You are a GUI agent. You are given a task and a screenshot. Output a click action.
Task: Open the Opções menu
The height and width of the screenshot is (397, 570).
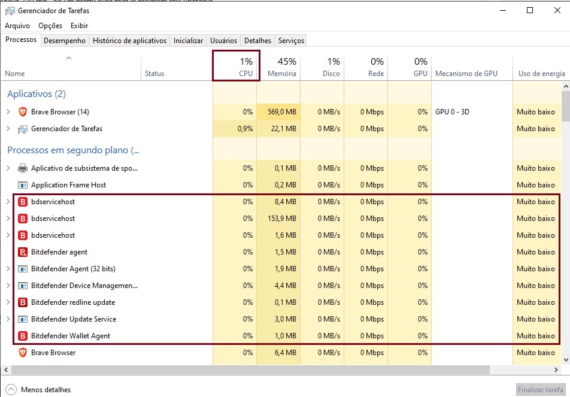coord(50,26)
